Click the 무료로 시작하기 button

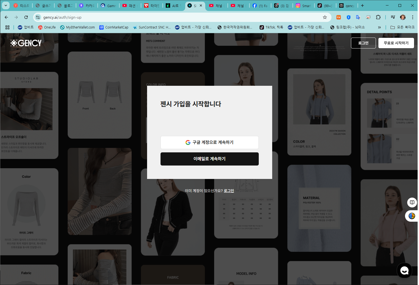click(396, 43)
